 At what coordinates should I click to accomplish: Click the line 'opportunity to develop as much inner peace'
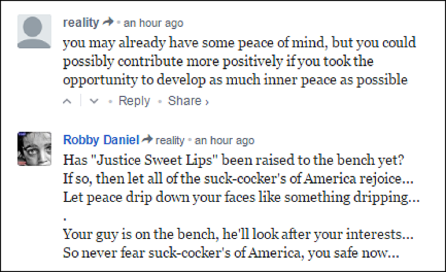point(235,80)
